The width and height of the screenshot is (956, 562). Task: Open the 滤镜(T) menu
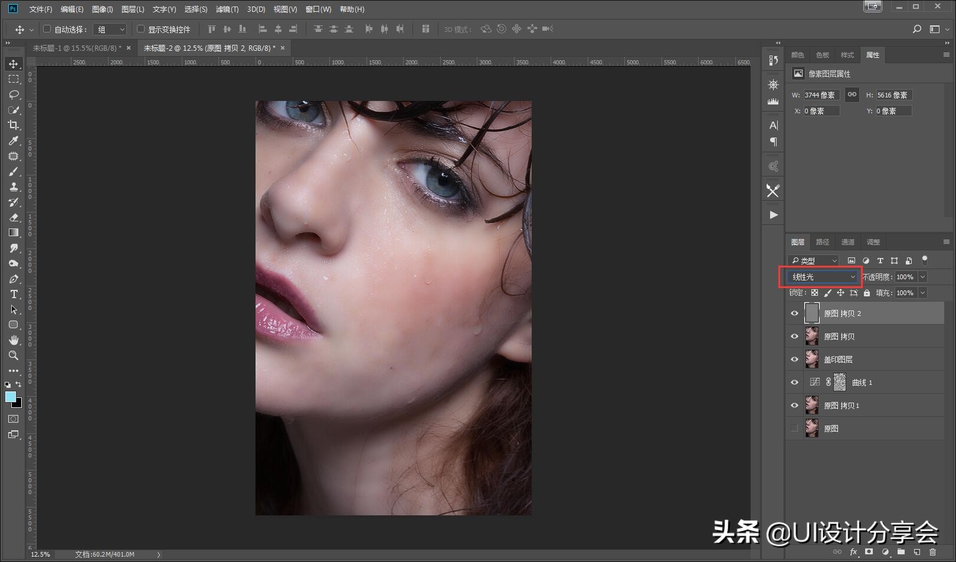point(227,9)
